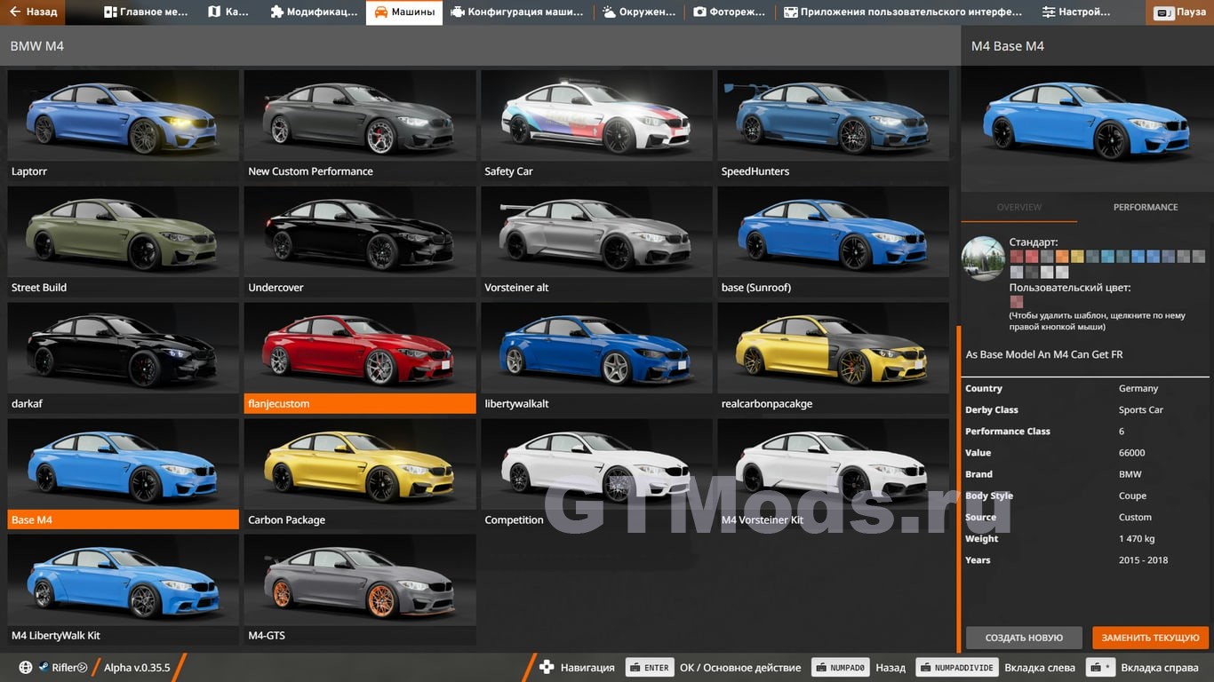The width and height of the screenshot is (1214, 682).
Task: Click the BMW M4 header title
Action: tap(36, 45)
